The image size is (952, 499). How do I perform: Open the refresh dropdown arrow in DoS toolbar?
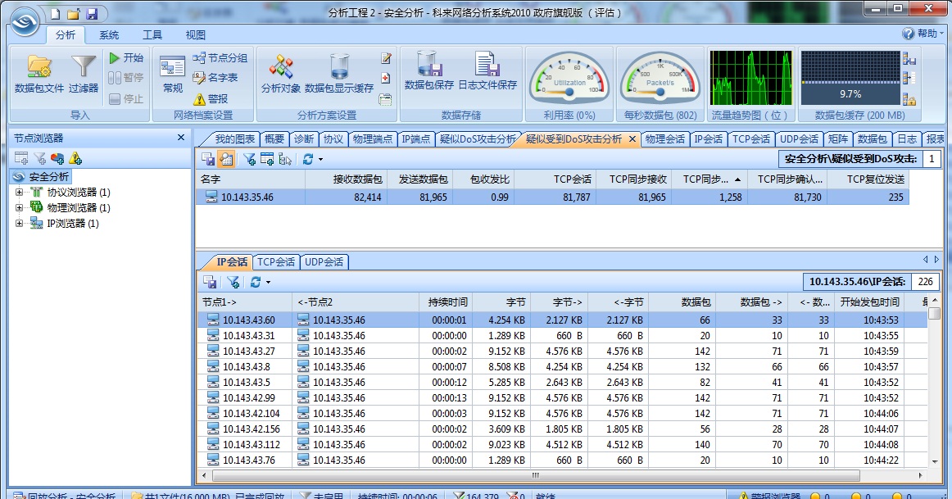(x=320, y=160)
